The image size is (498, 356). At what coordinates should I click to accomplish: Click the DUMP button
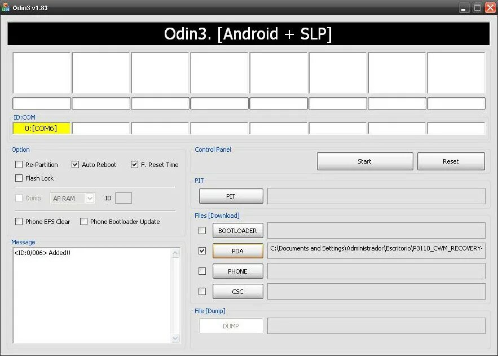click(x=231, y=326)
